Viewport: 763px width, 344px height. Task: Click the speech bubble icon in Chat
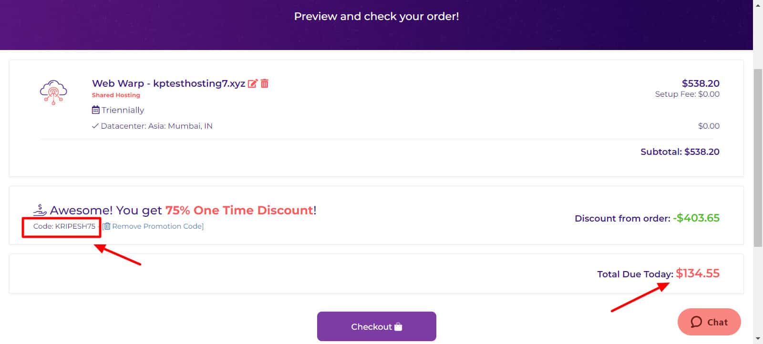click(x=696, y=322)
